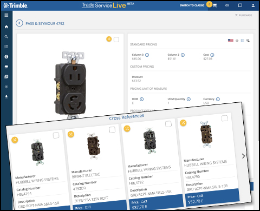Select checkbox on HBL4794 cross reference card
This screenshot has width=260, height=211.
pyautogui.click(x=56, y=135)
